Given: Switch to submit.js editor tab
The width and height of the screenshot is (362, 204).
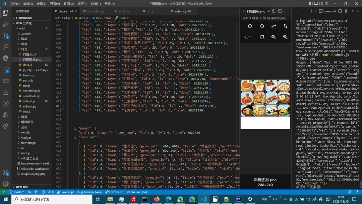Looking at the screenshot, I should pos(181,11).
